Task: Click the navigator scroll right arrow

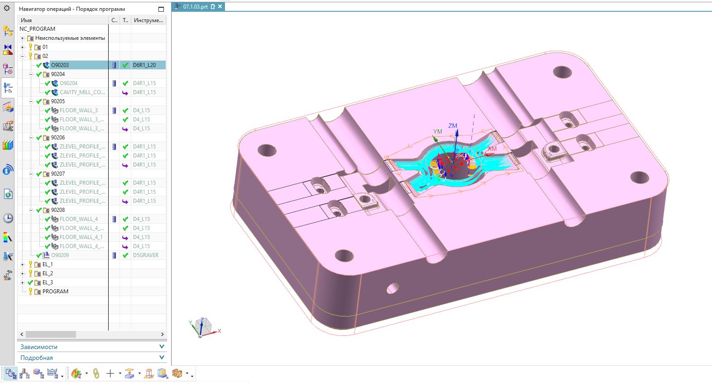Action: pos(162,334)
